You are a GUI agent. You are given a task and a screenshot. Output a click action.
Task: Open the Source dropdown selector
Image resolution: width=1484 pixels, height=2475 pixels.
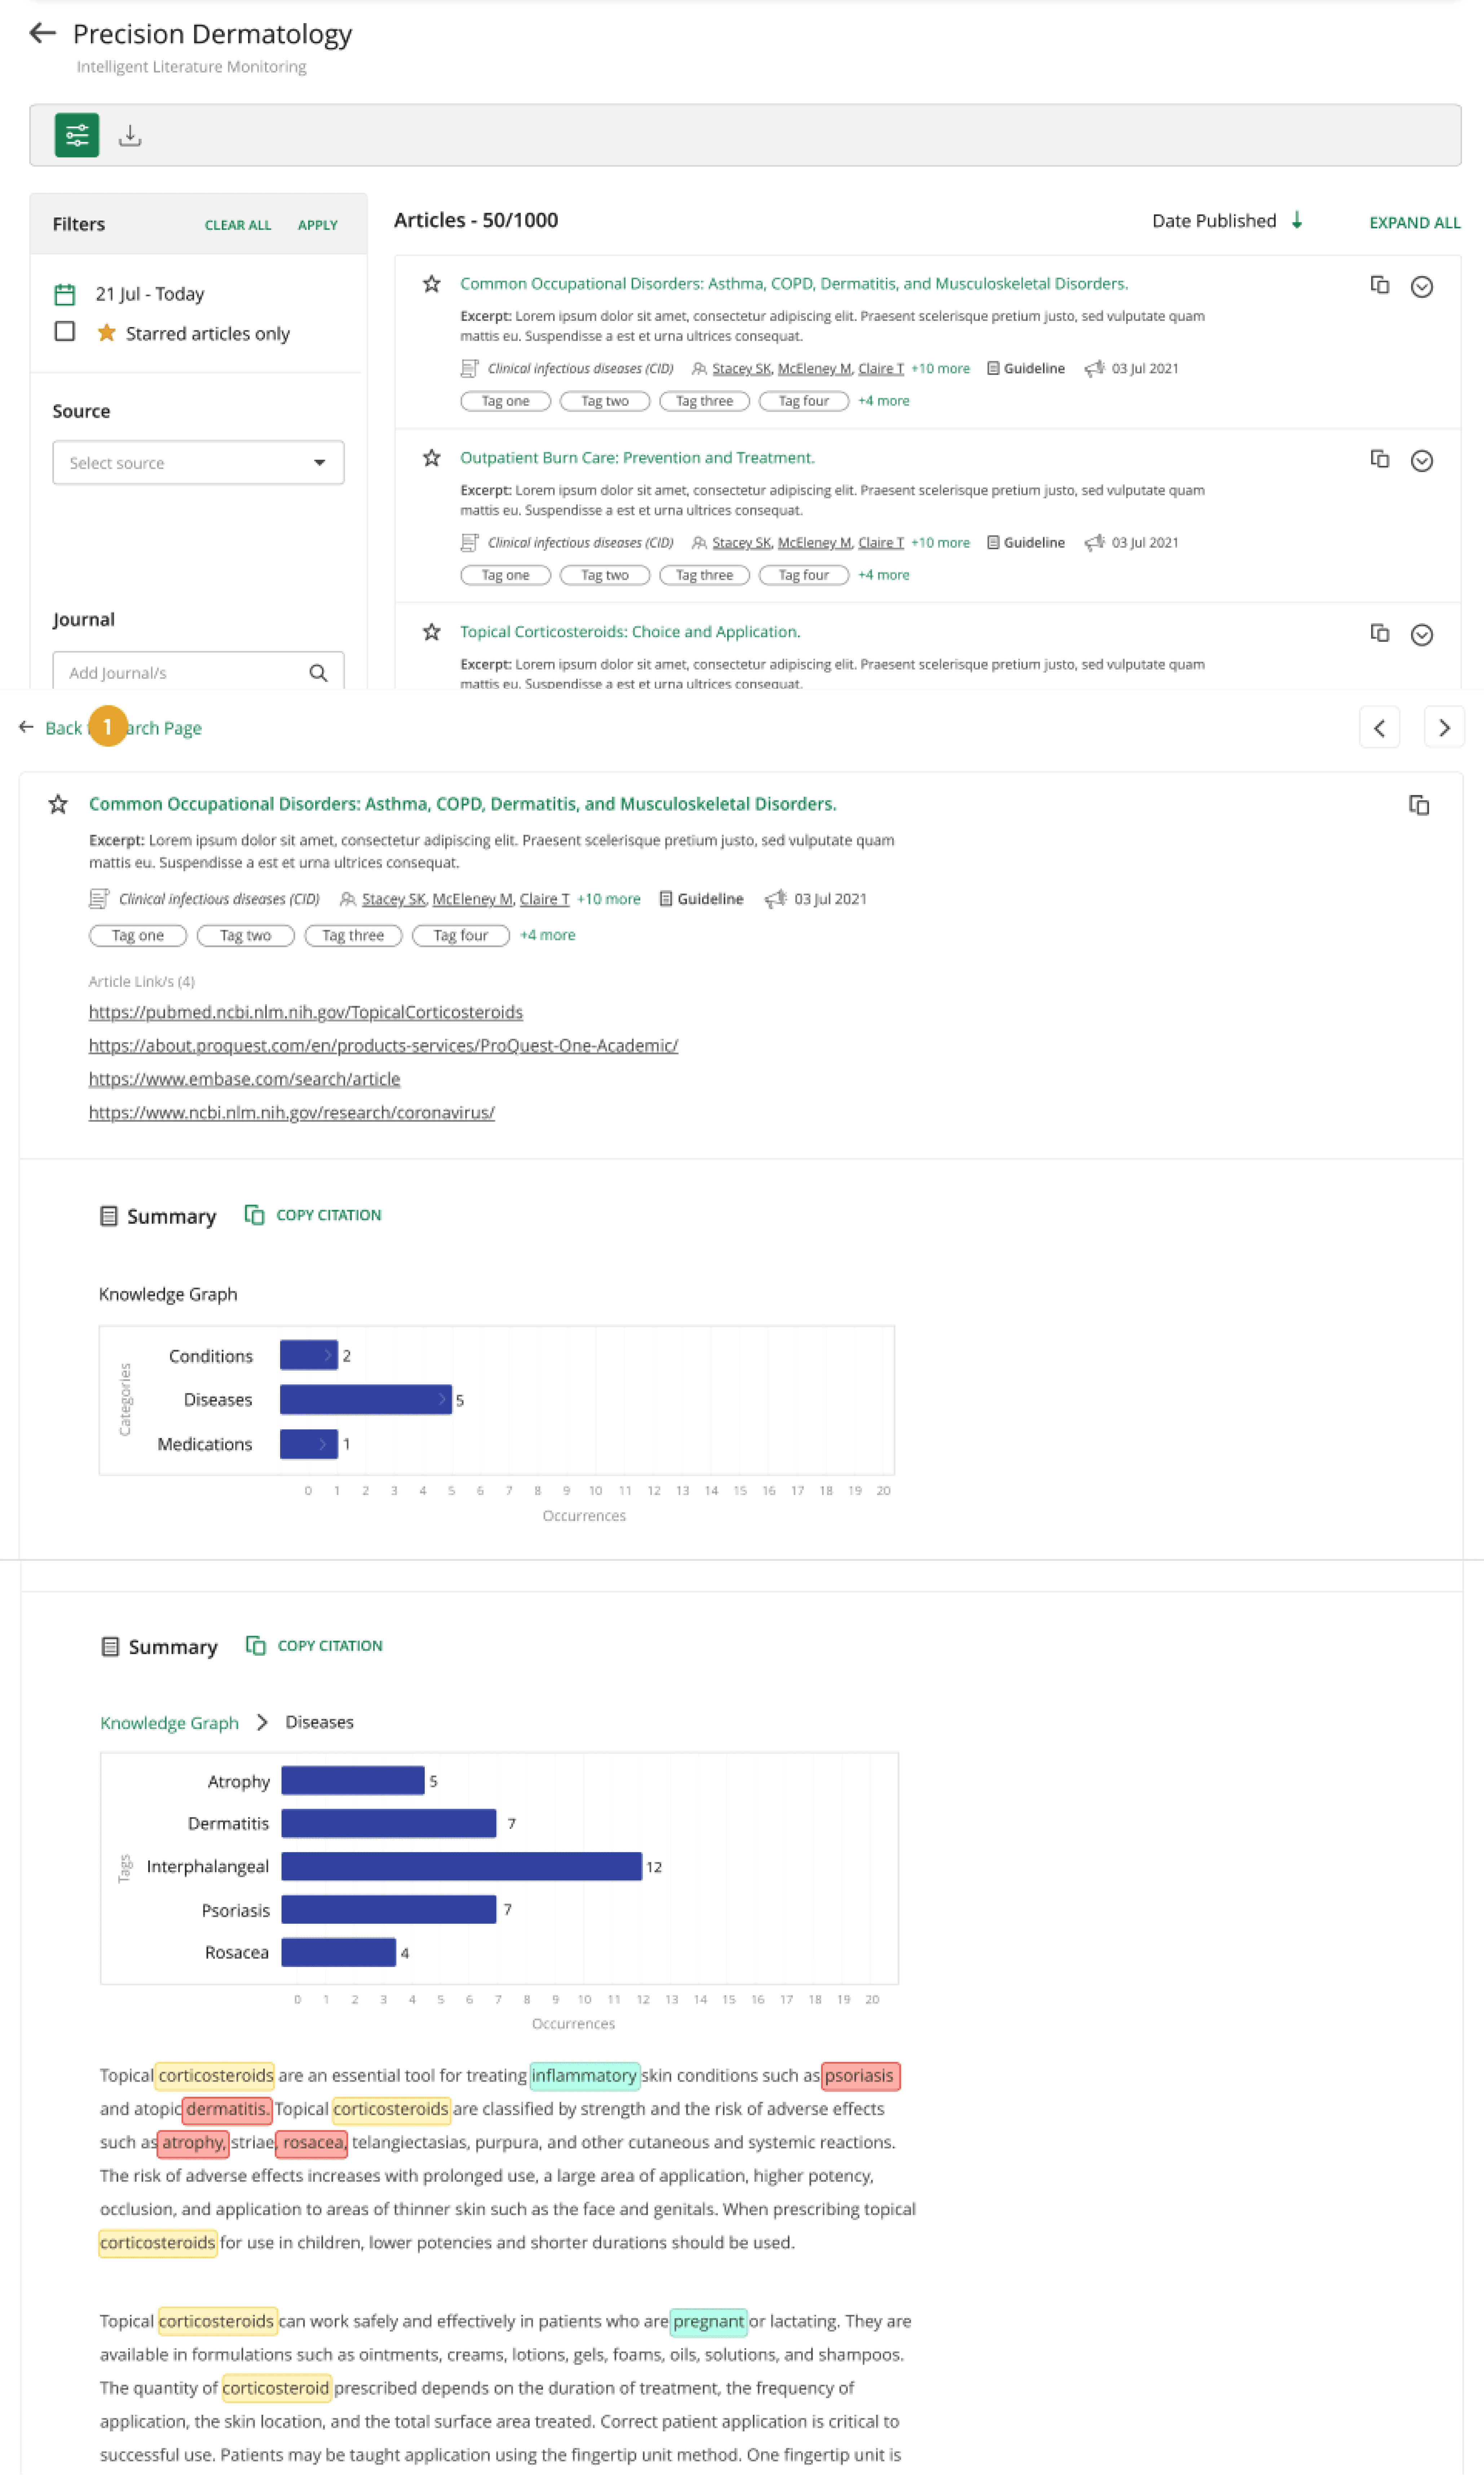194,463
